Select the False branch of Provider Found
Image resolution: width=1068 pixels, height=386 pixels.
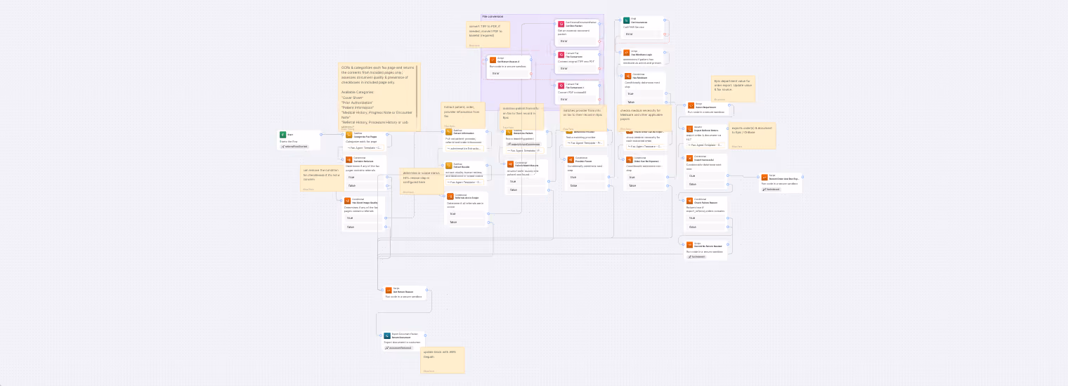click(x=587, y=185)
